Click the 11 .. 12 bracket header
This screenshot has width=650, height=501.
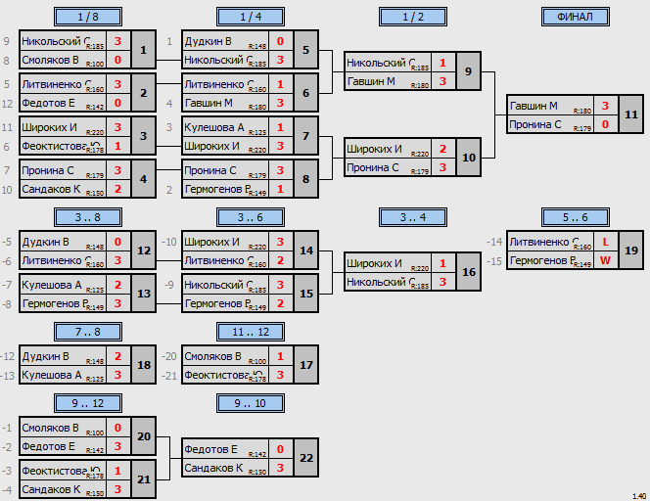(251, 332)
